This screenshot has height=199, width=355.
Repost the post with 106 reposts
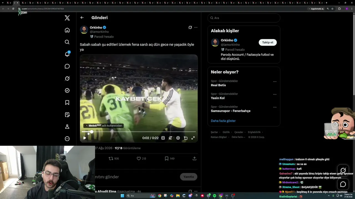click(113, 159)
